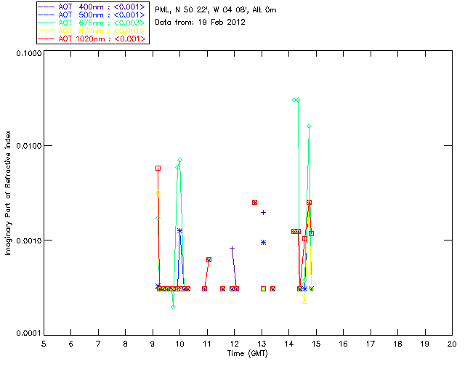Click the green dashed line legend sample

[46, 23]
